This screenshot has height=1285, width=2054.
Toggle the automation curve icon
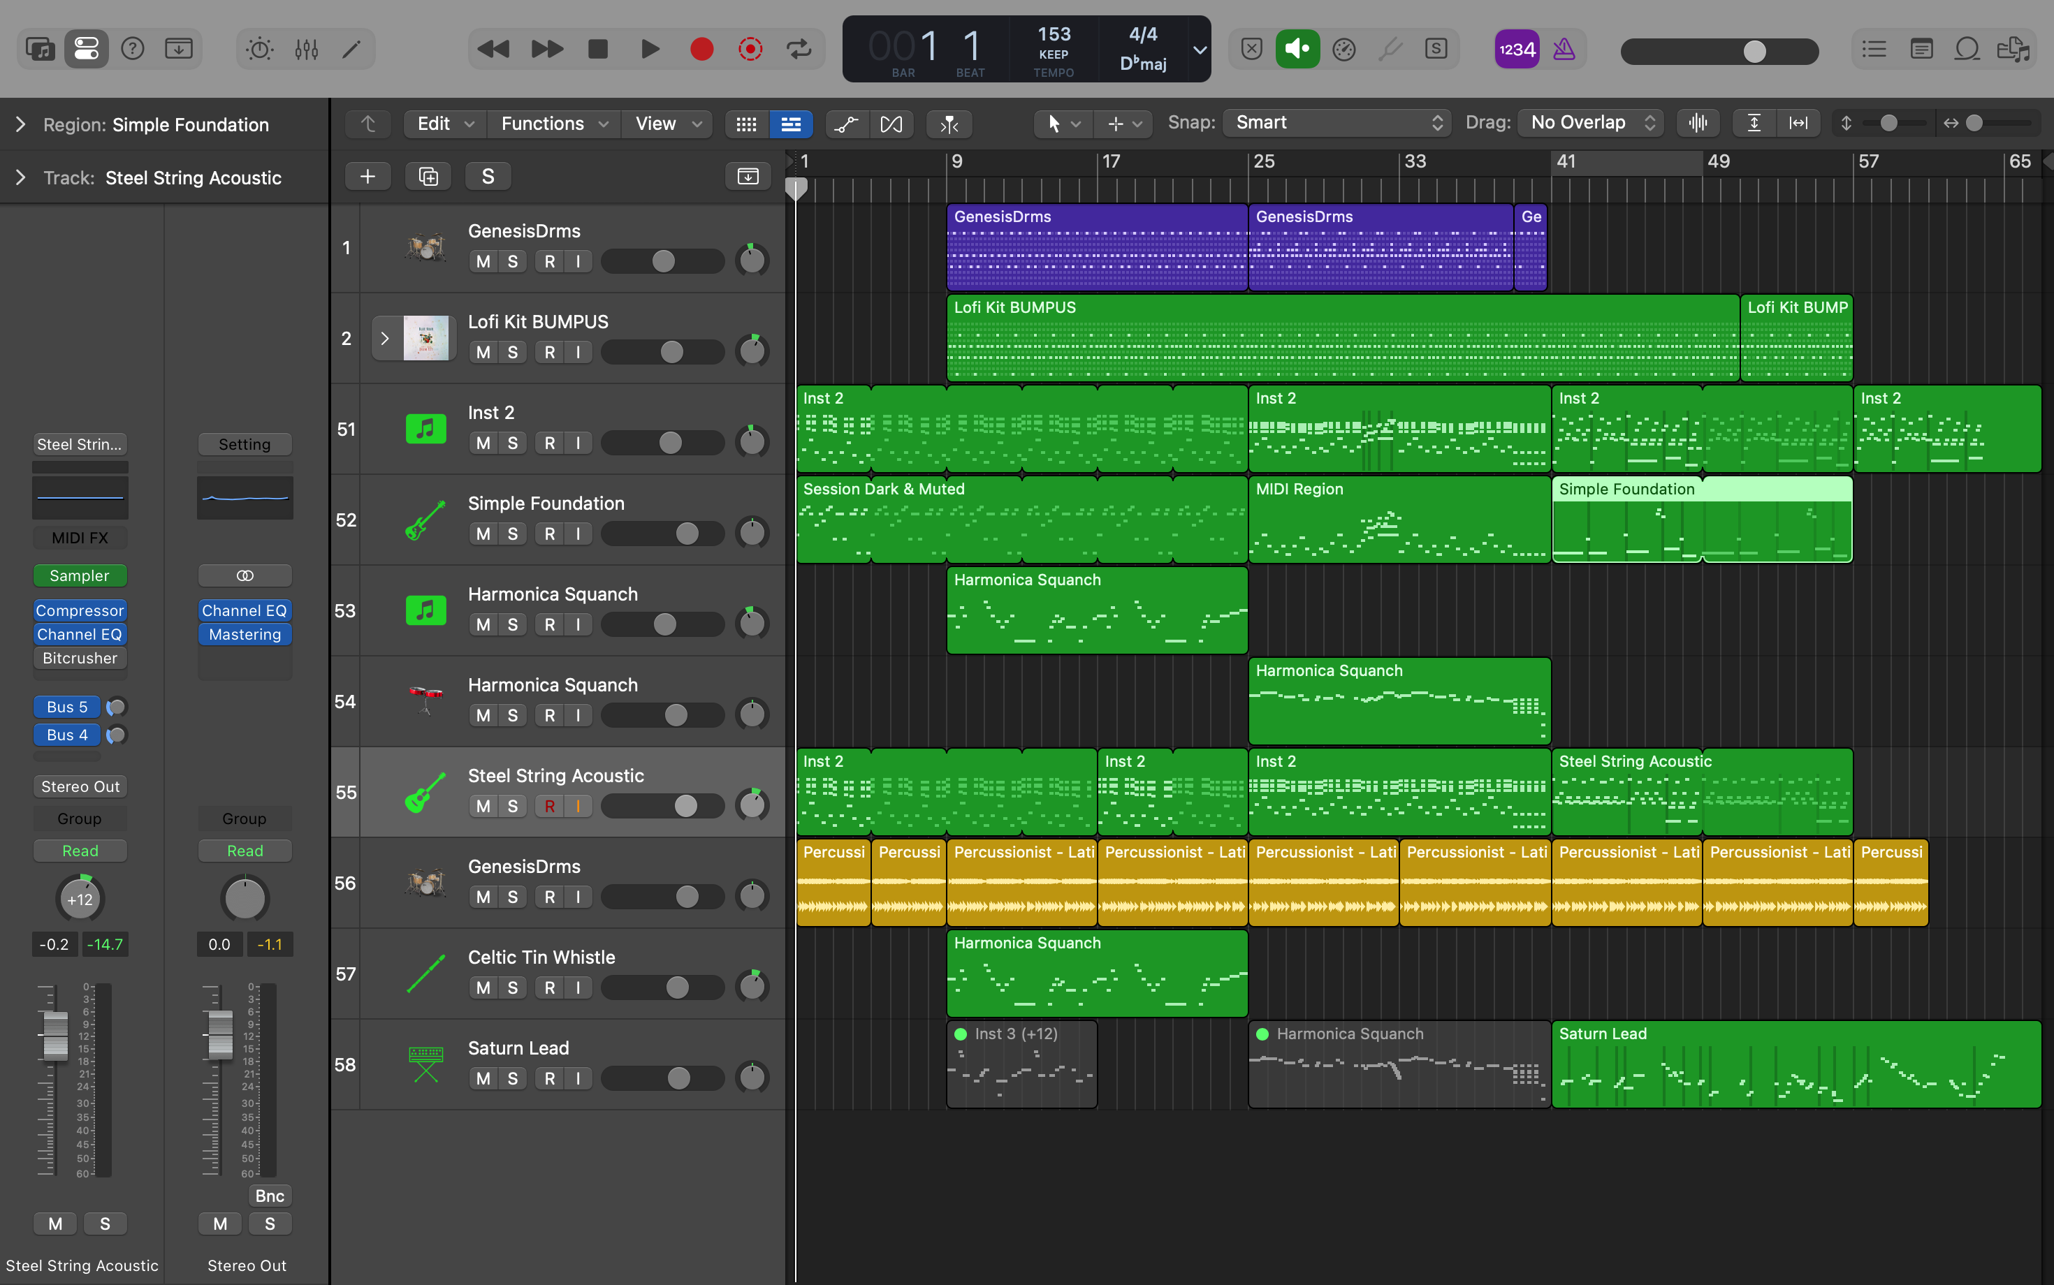[846, 124]
